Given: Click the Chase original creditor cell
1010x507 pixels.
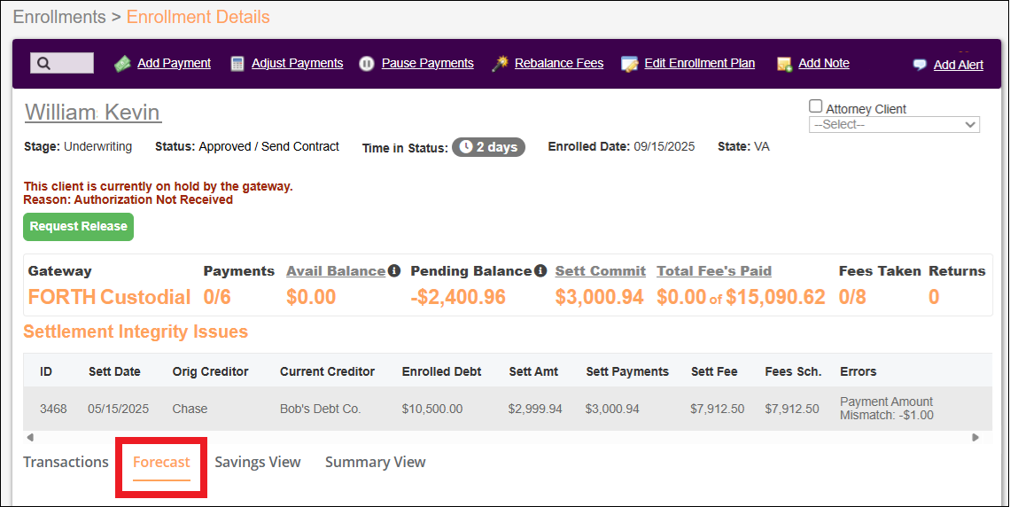Looking at the screenshot, I should tap(190, 409).
